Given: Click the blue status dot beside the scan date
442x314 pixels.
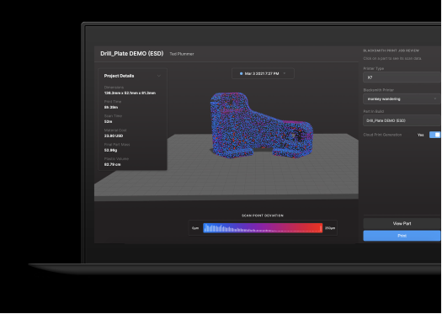Looking at the screenshot, I should 241,73.
